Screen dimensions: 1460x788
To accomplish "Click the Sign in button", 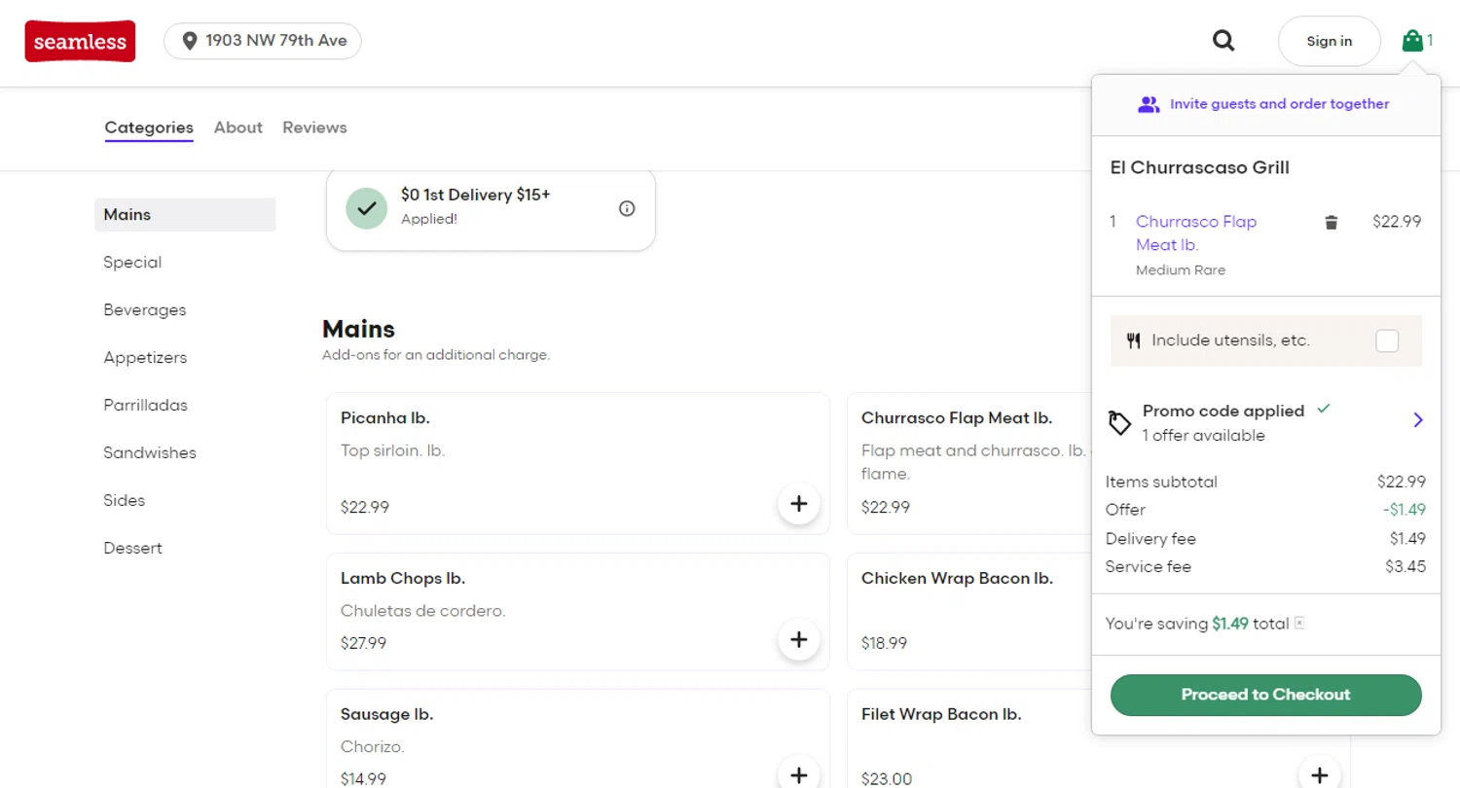I will [x=1330, y=41].
